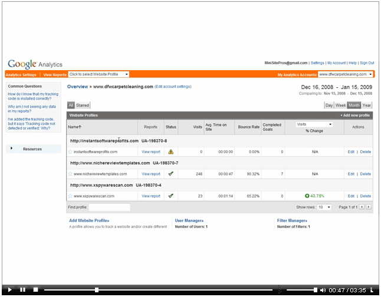Stop the video player

[35, 290]
